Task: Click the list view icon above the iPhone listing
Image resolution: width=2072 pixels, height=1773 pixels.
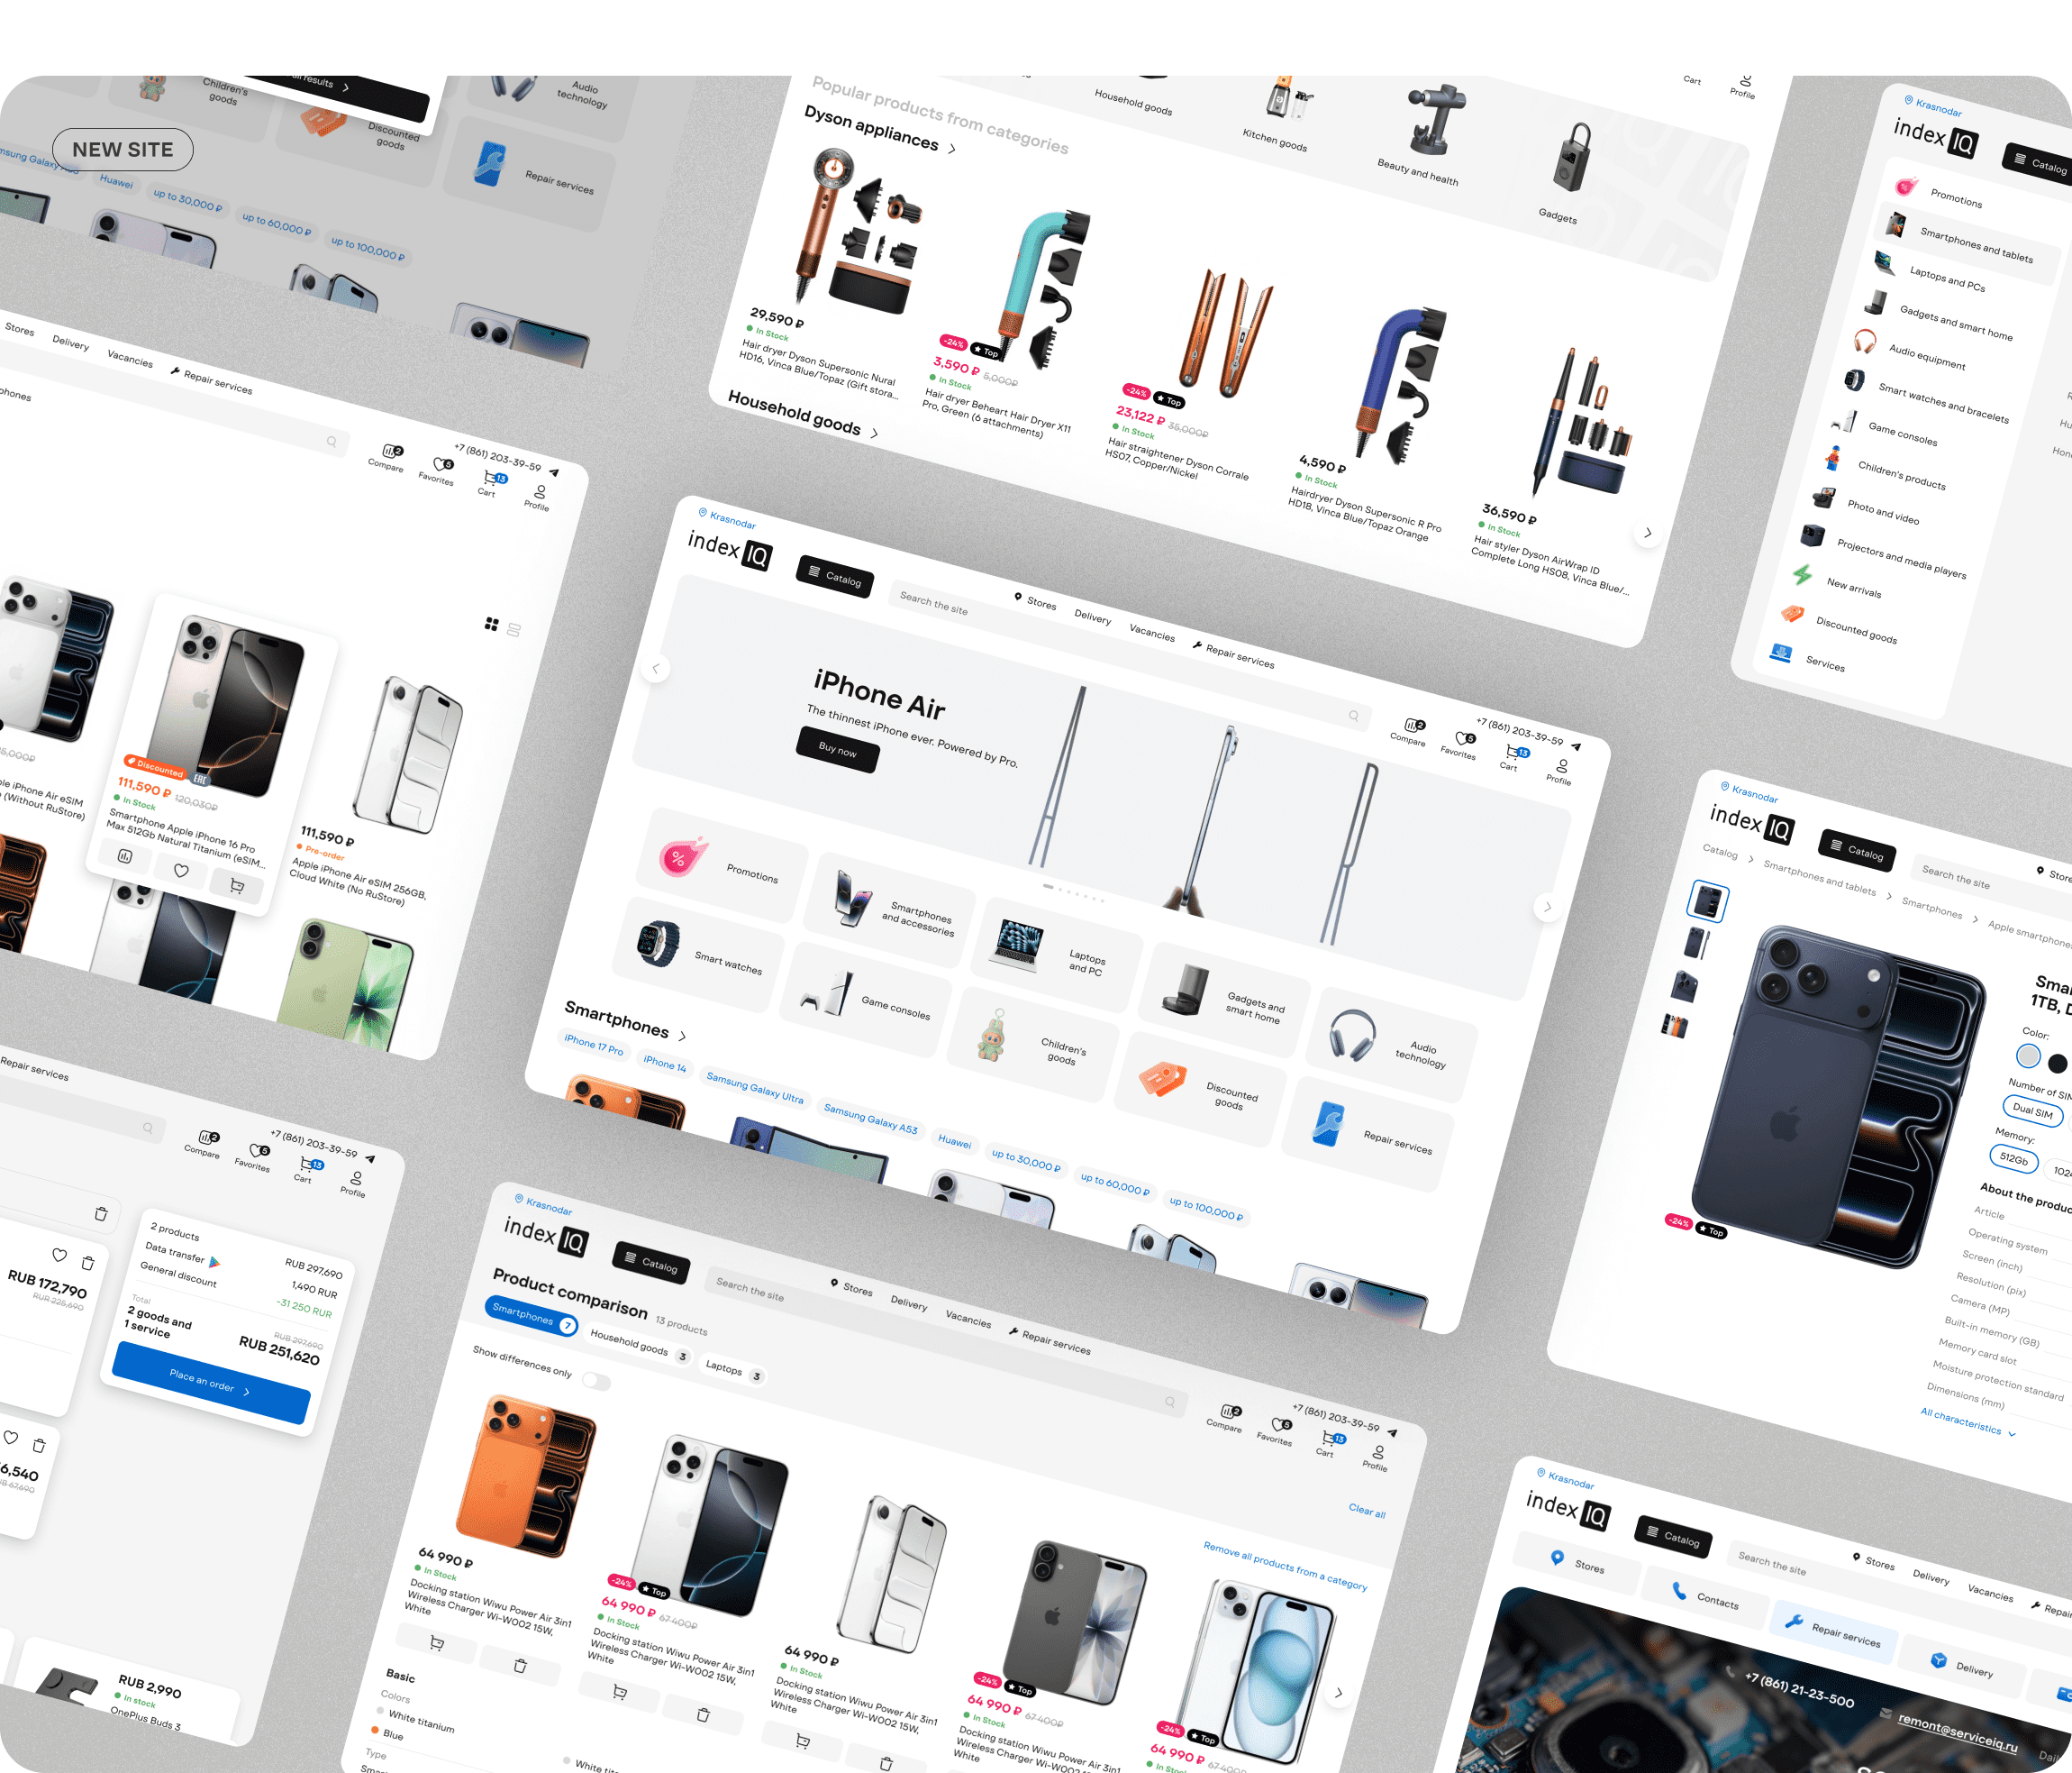Action: click(x=514, y=630)
